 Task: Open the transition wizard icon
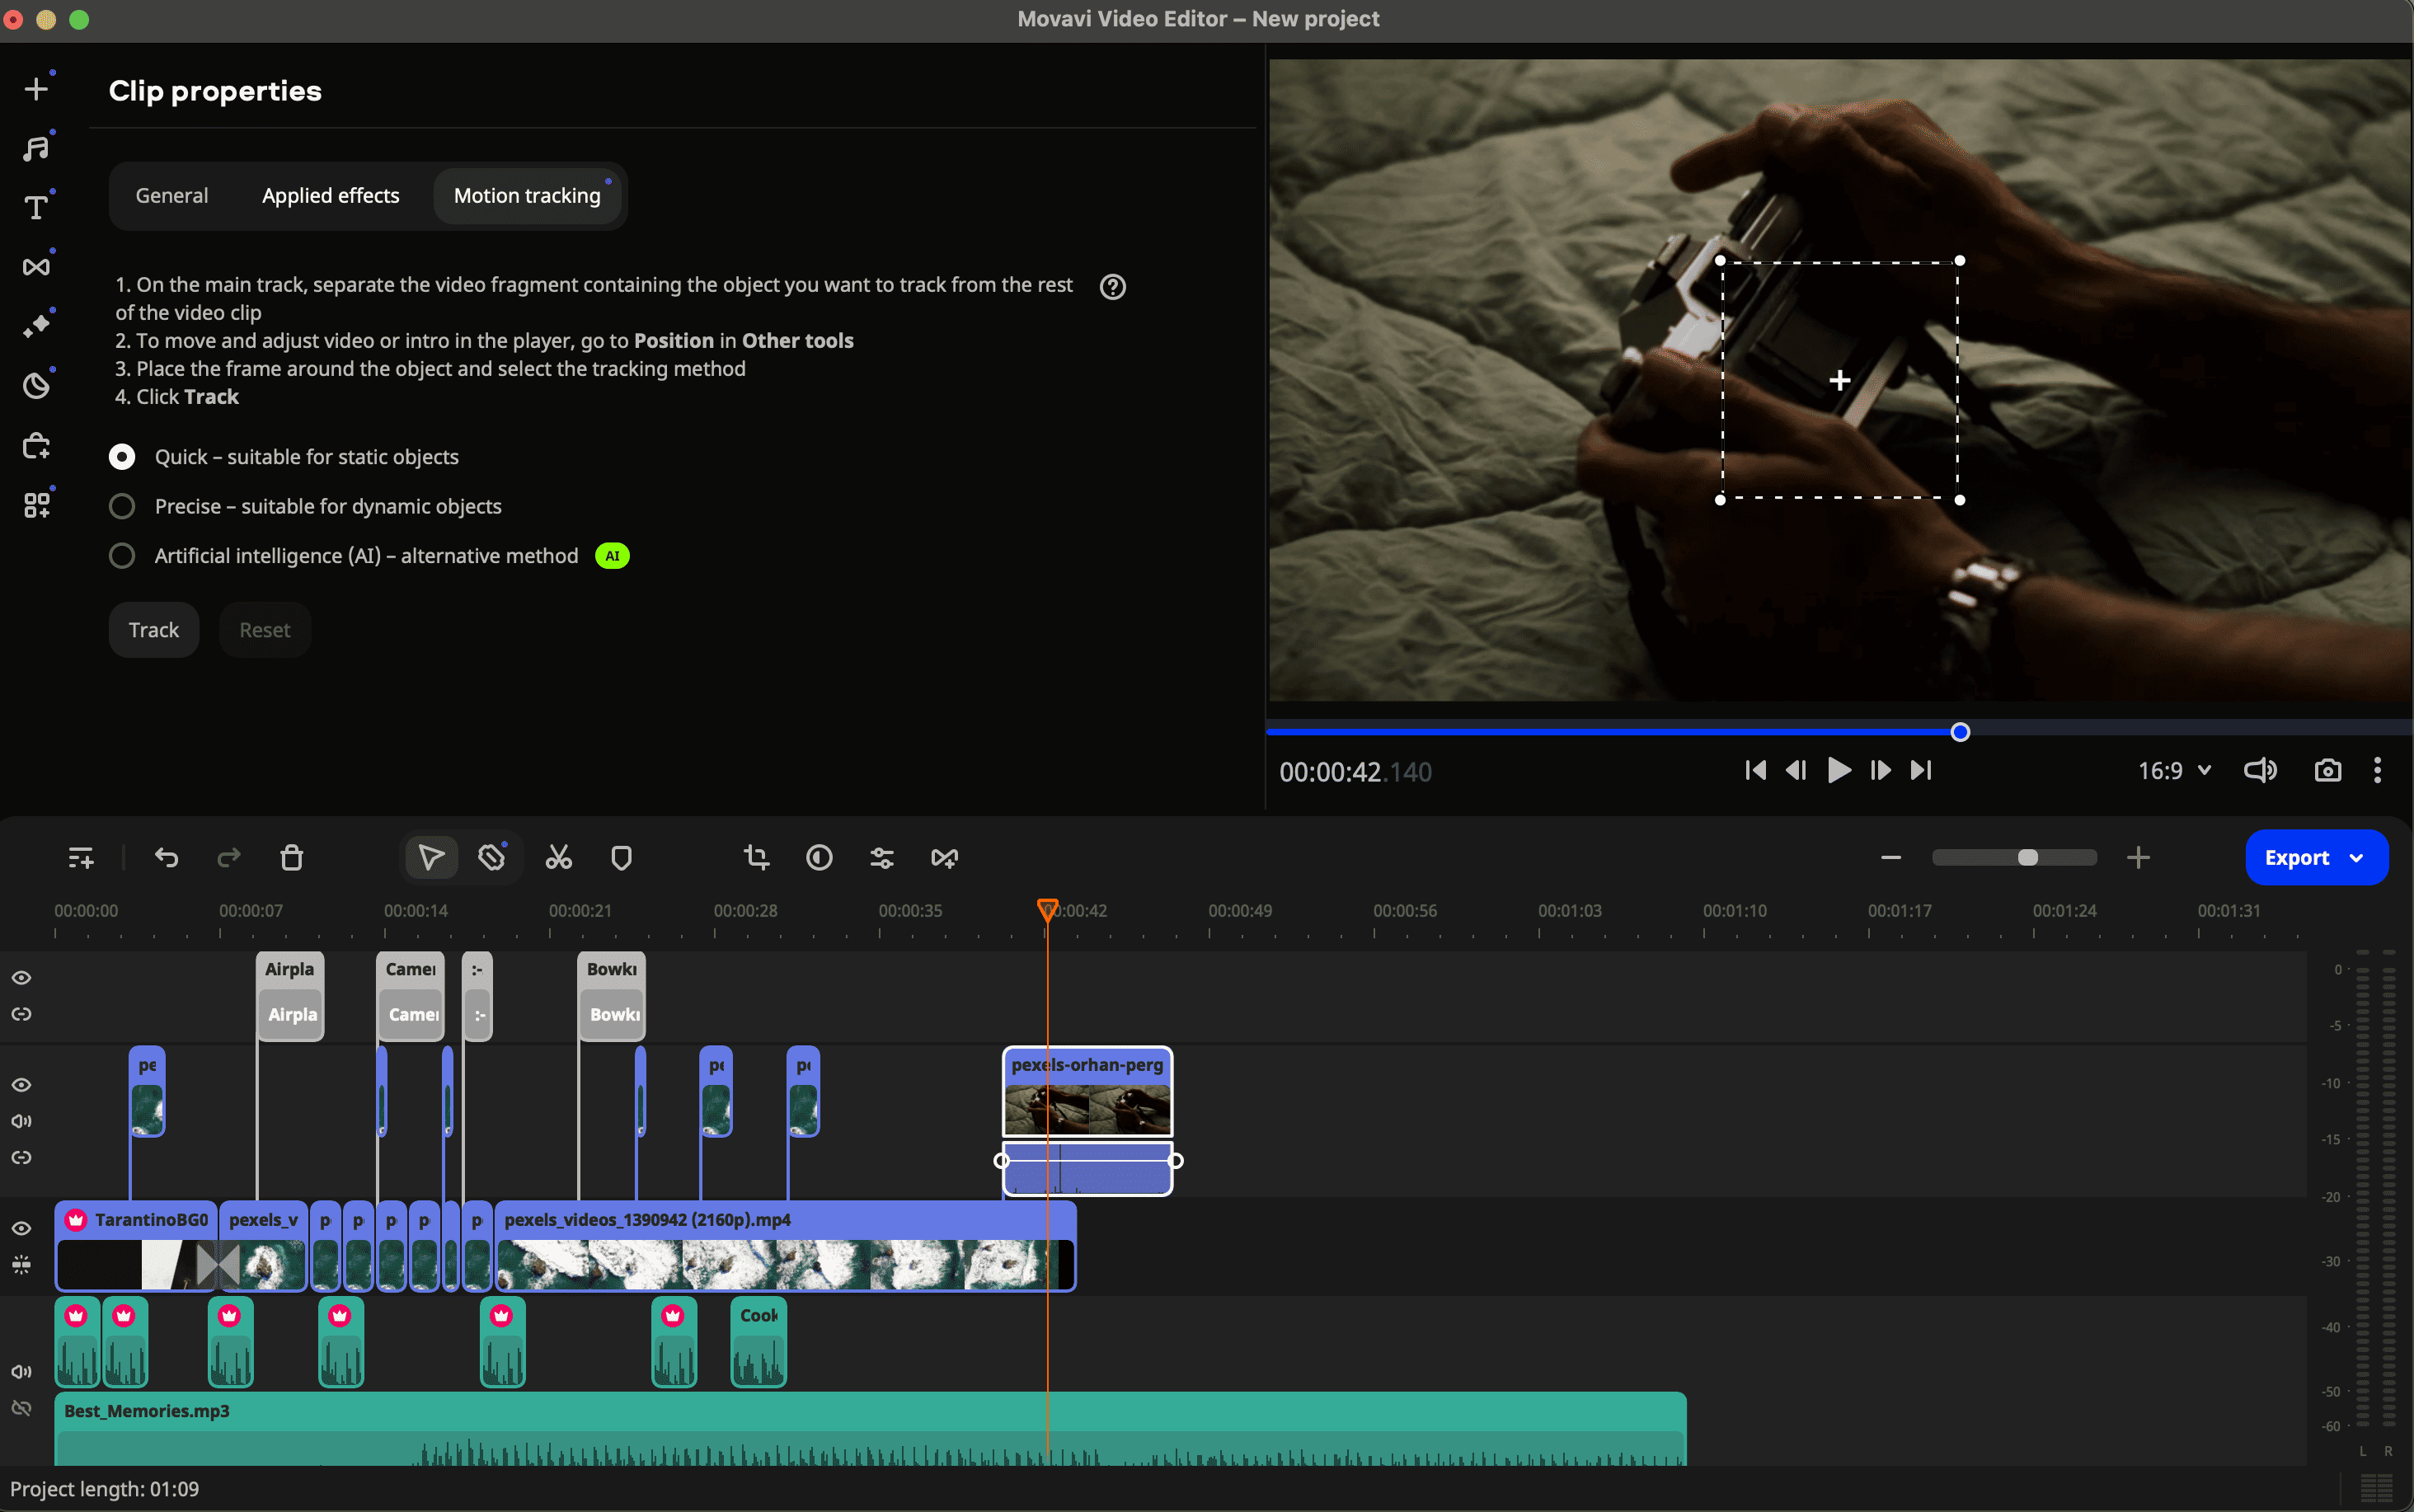(944, 858)
